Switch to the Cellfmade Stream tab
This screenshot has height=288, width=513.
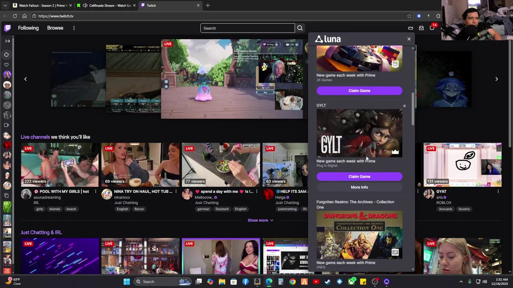pyautogui.click(x=106, y=5)
